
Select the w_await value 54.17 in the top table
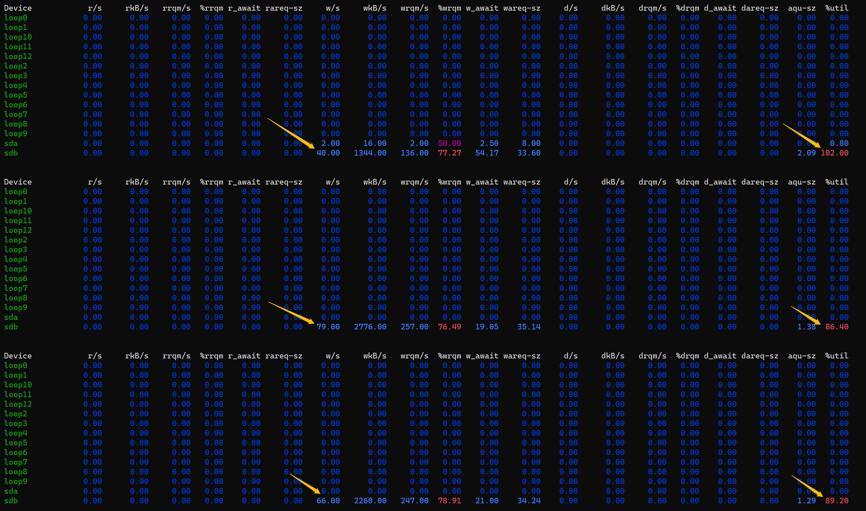coord(487,153)
